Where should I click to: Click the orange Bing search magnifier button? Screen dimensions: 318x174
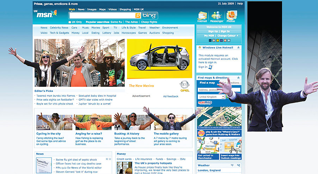click(138, 15)
